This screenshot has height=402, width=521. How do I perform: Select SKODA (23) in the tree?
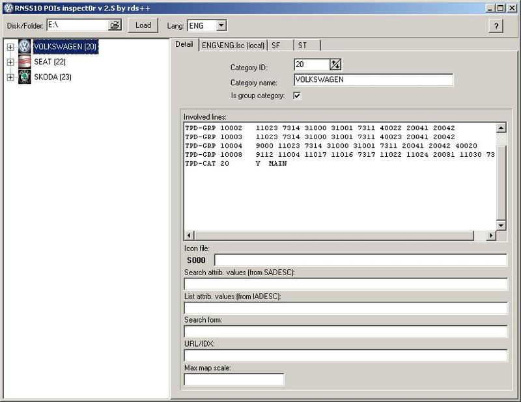click(x=53, y=77)
